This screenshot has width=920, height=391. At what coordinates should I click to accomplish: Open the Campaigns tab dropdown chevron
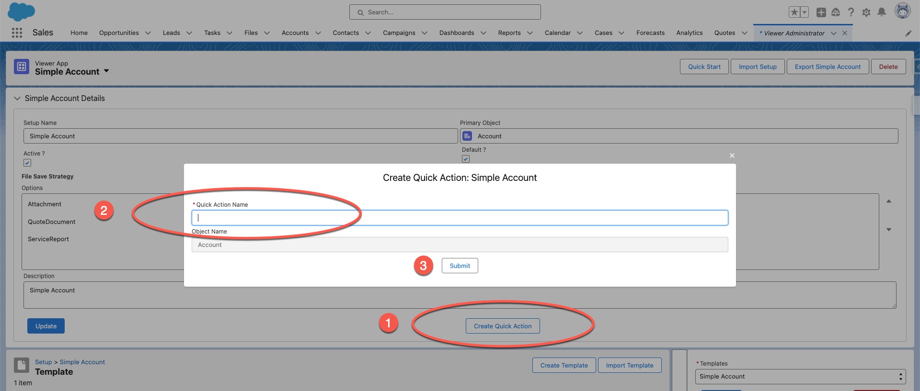(425, 33)
